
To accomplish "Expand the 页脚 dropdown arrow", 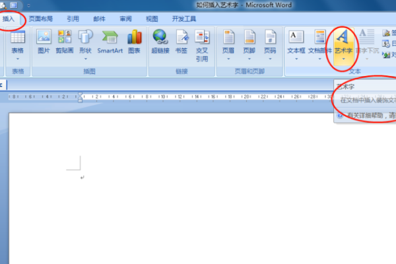I will click(x=249, y=59).
